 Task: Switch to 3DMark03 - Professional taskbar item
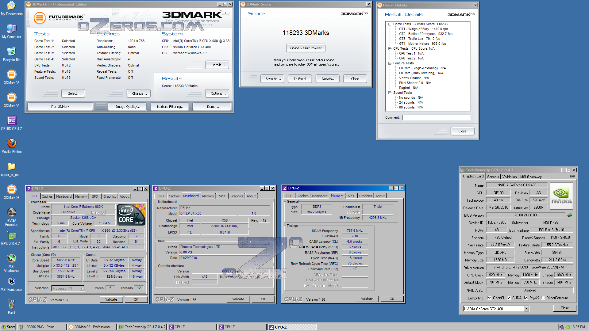pos(92,327)
